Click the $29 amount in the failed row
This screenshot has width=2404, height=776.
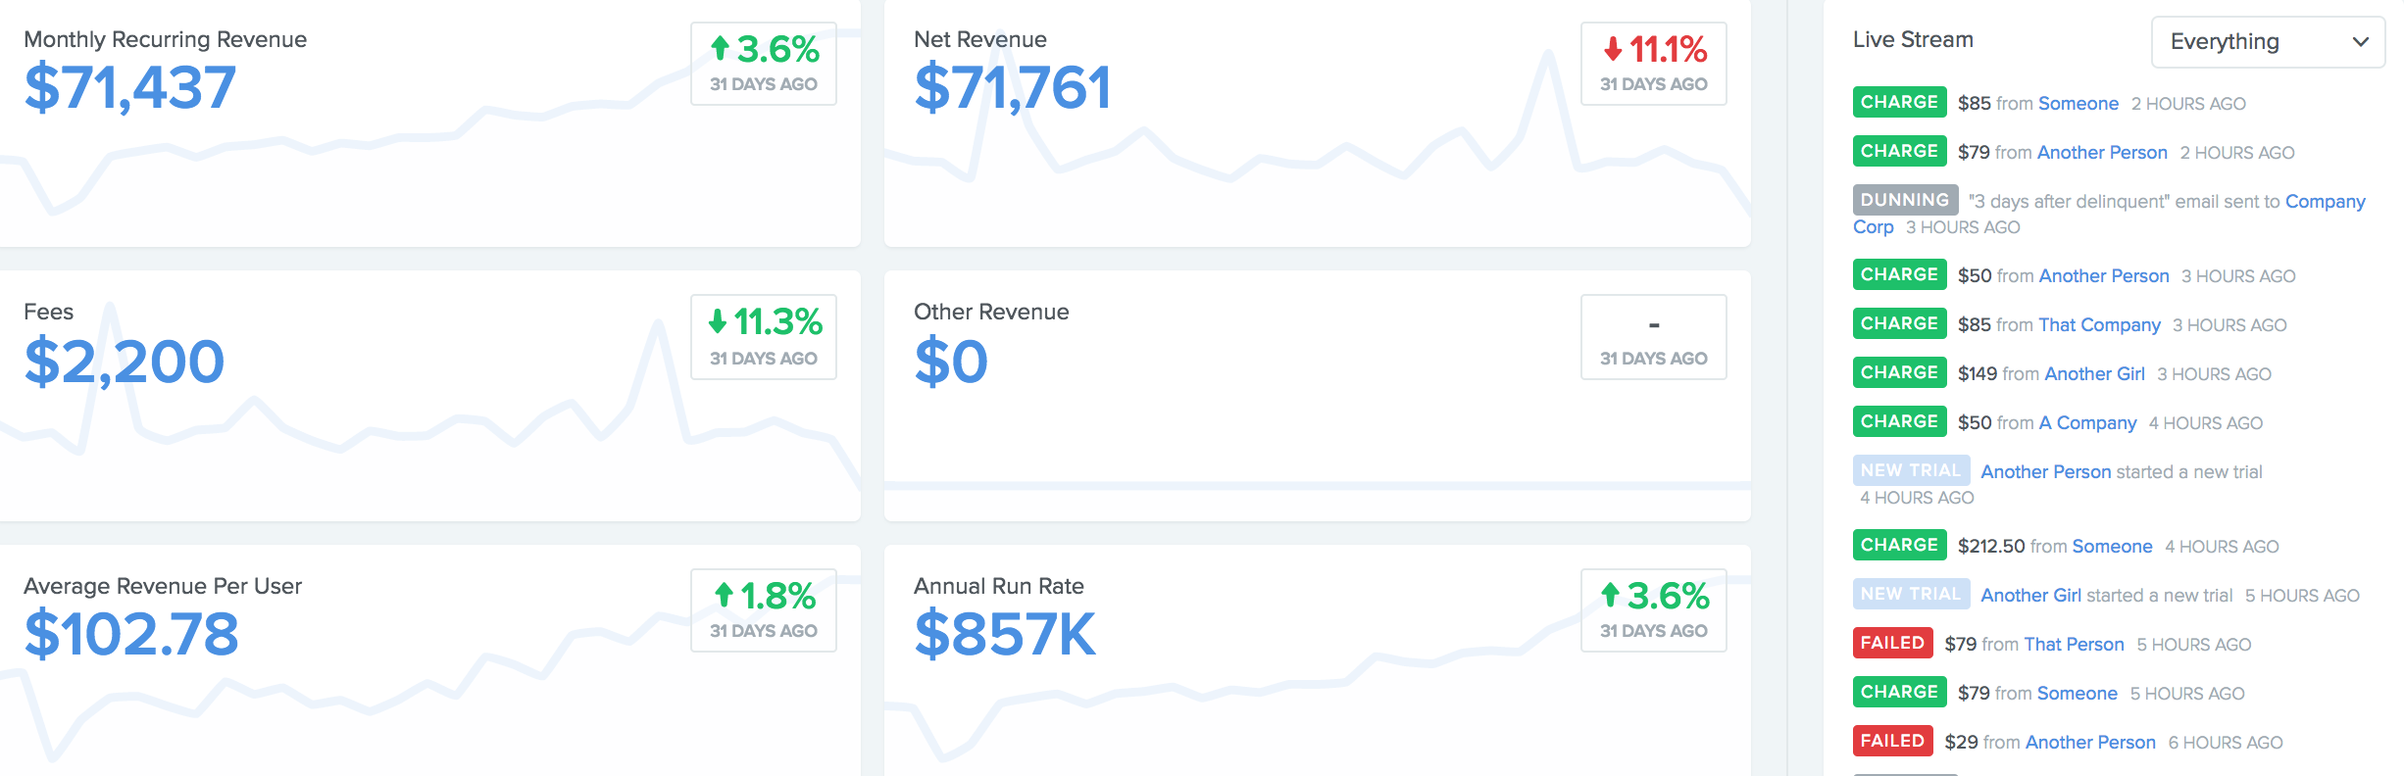click(x=1962, y=743)
